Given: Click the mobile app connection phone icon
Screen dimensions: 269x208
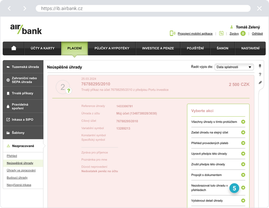Looking at the screenshot, I should coord(172,33).
